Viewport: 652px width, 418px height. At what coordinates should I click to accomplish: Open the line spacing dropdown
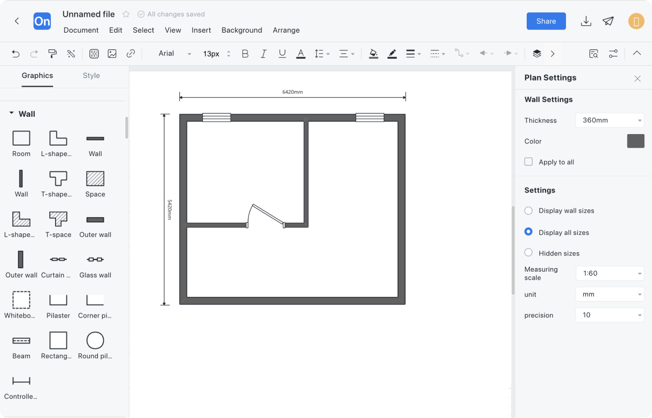(x=322, y=54)
